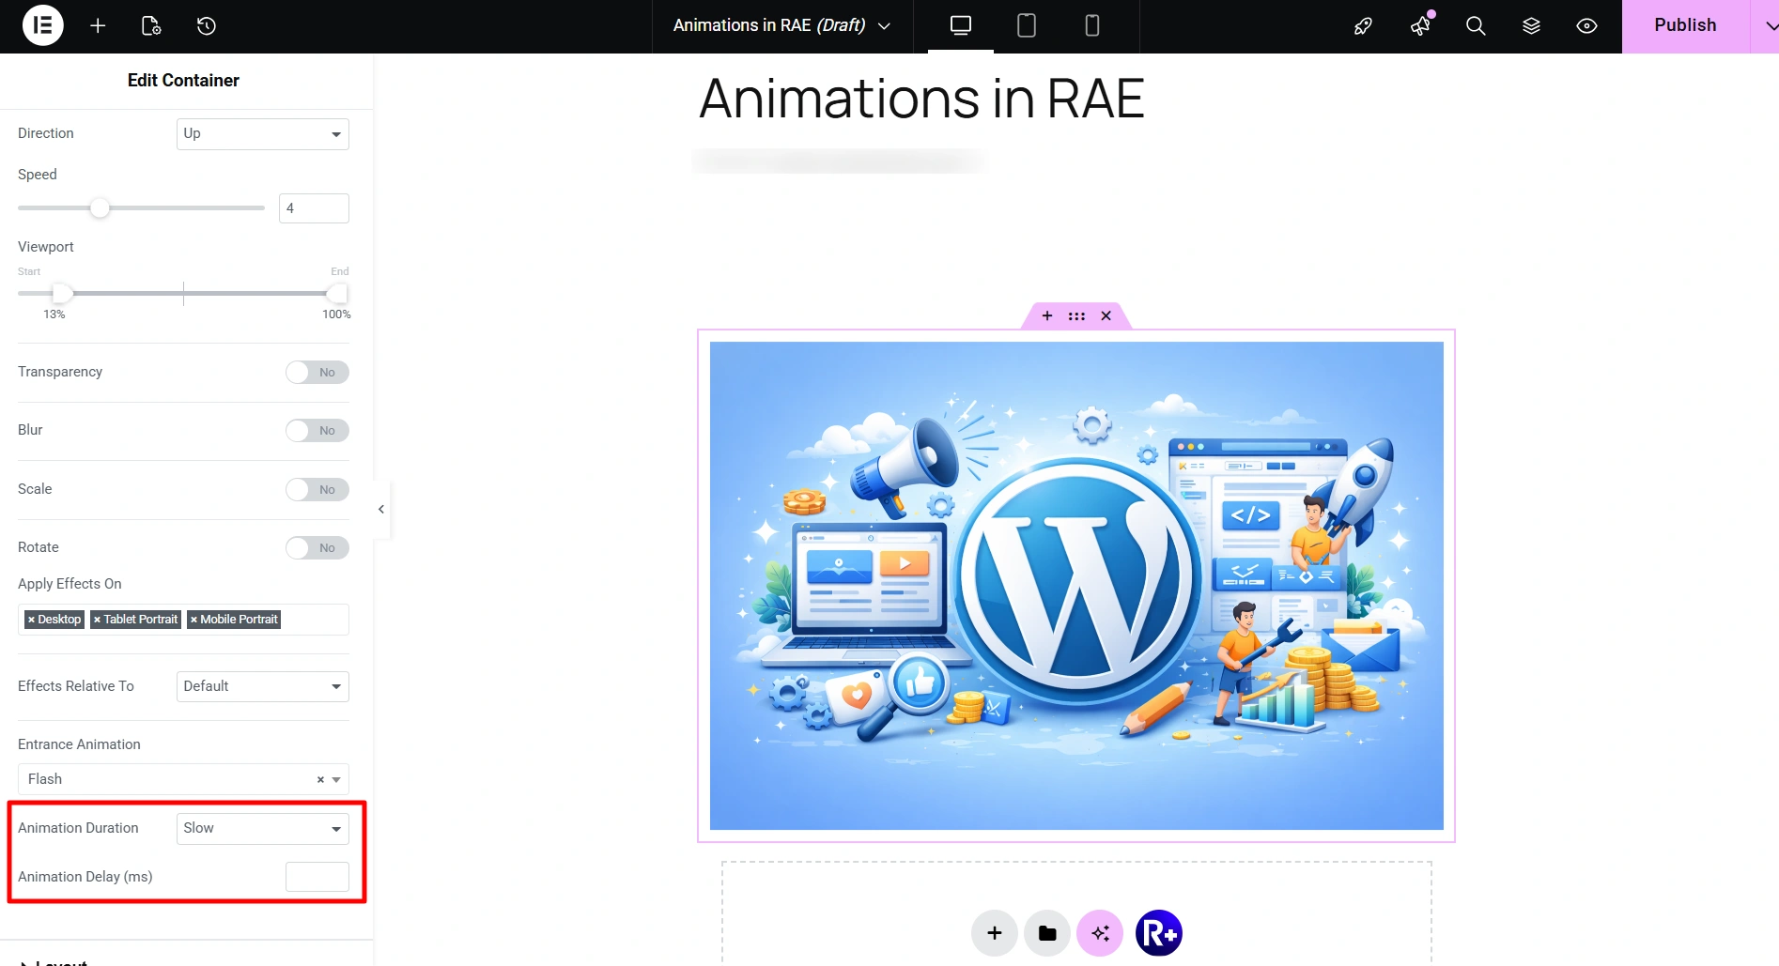Click the Publish button
1779x966 pixels.
[1685, 26]
